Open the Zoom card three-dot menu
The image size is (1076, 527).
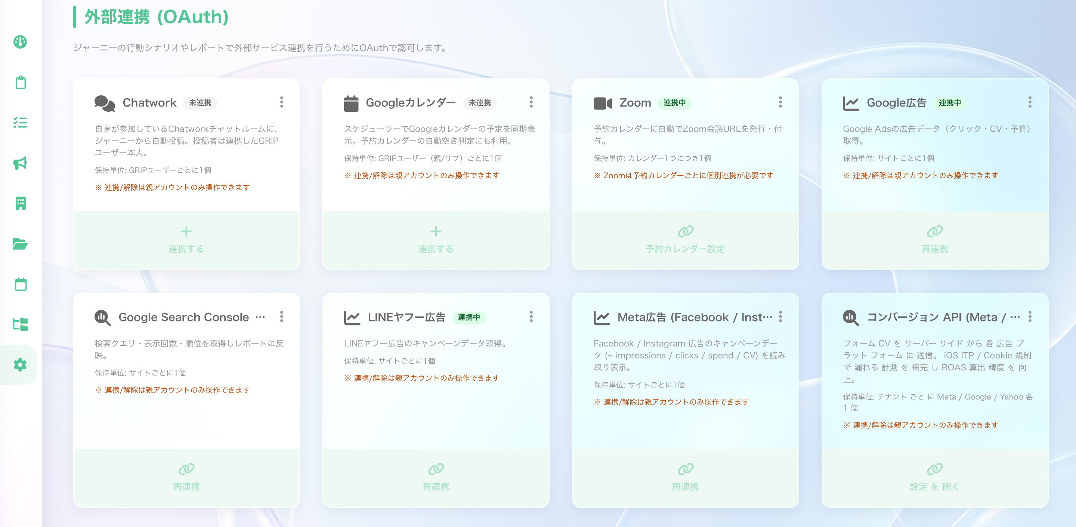(x=780, y=102)
